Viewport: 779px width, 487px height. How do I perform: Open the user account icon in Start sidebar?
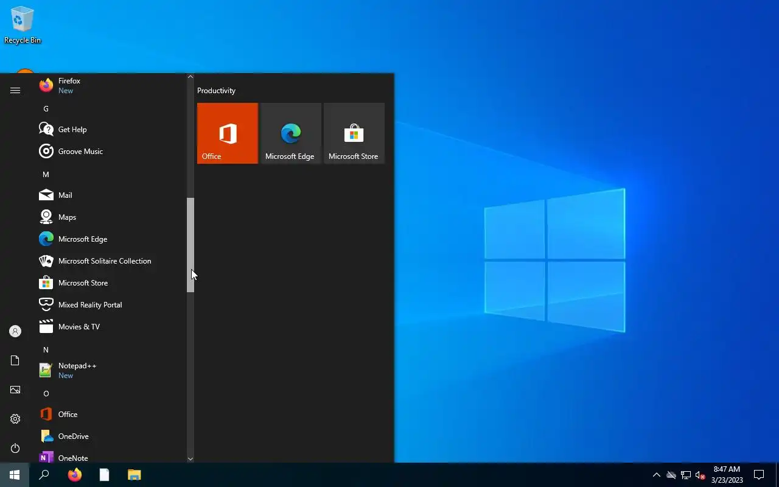click(x=15, y=331)
